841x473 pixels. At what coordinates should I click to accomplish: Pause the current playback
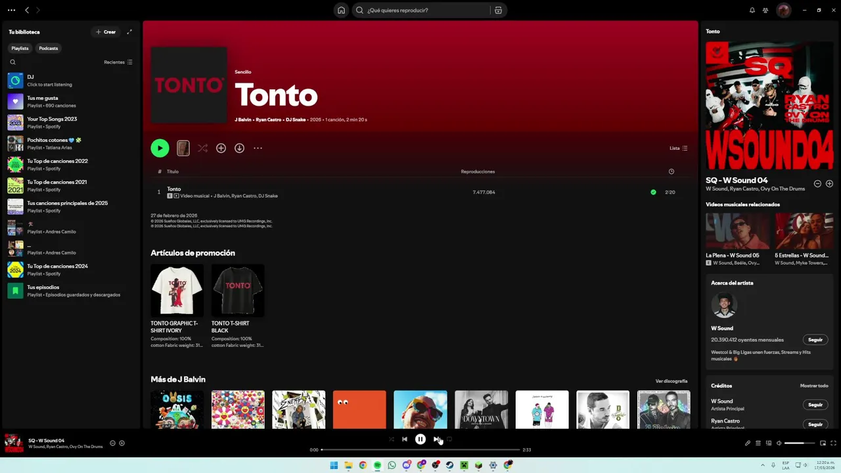point(420,439)
